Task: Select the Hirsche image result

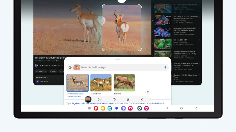Action: pyautogui.click(x=124, y=83)
